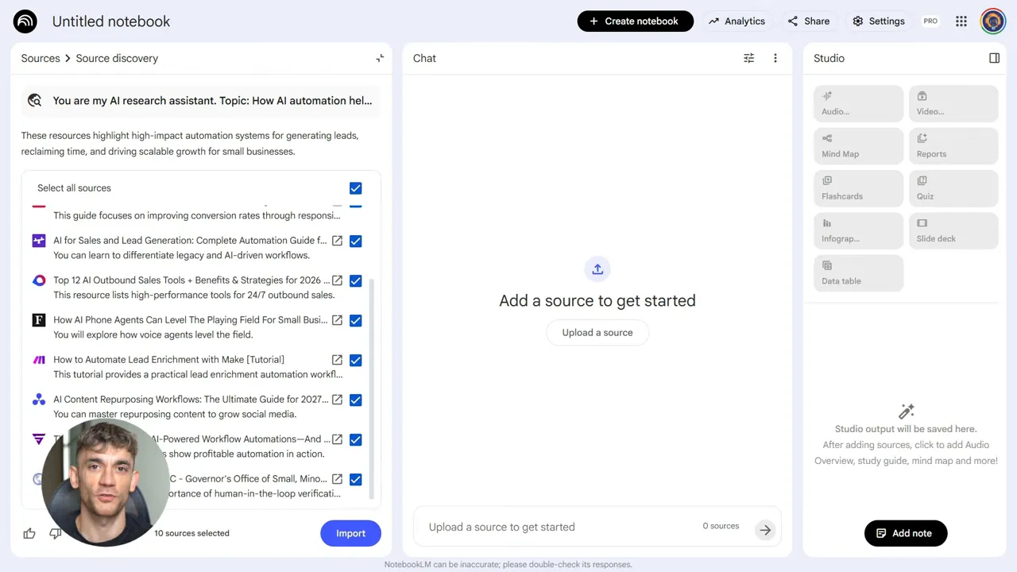Select the Reports tile

[953, 145]
